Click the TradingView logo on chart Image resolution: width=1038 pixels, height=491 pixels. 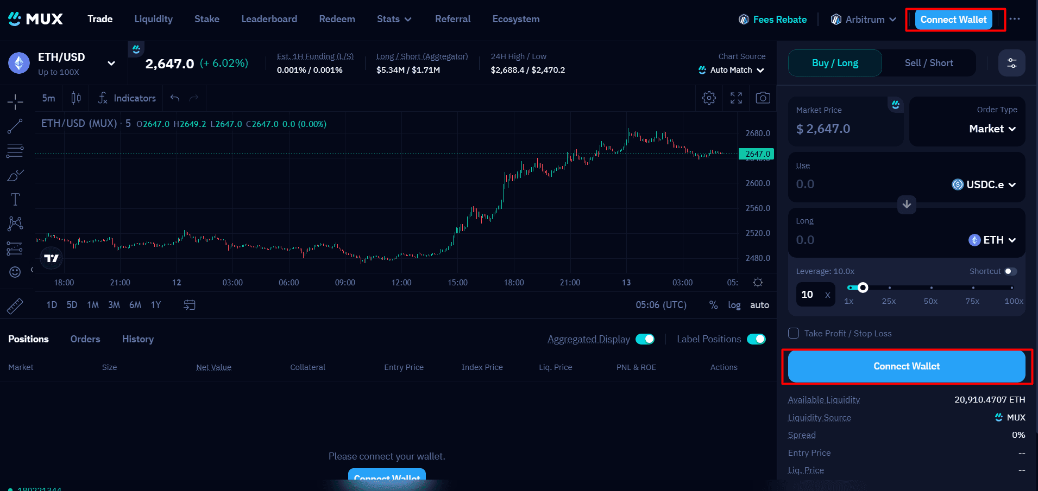(x=52, y=258)
